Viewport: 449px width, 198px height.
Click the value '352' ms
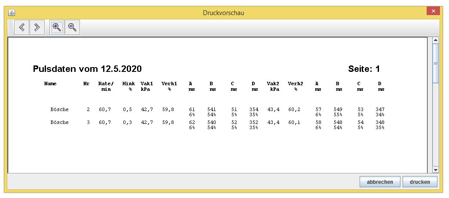coord(254,122)
